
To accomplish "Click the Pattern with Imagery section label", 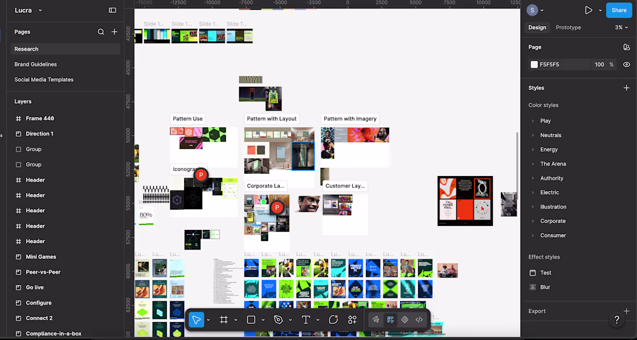I will (350, 119).
